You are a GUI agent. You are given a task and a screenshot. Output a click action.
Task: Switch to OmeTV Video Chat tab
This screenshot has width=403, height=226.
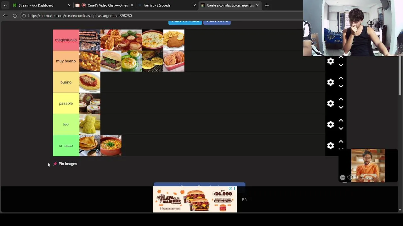tap(104, 5)
